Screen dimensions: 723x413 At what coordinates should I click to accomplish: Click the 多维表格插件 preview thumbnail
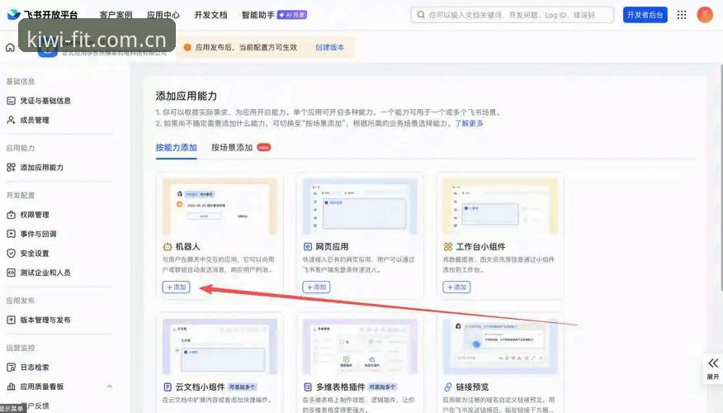[360, 347]
